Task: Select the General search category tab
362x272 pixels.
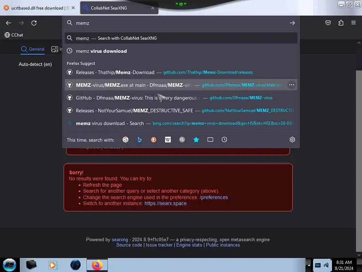Action: (x=33, y=49)
